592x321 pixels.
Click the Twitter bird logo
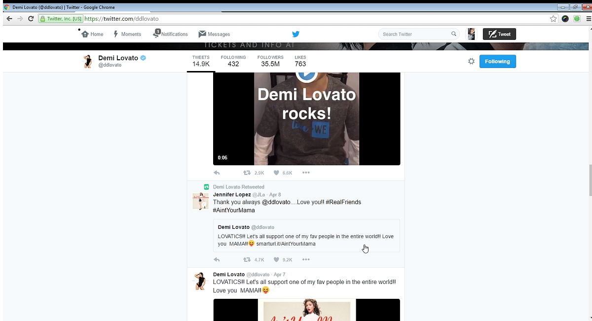pyautogui.click(x=296, y=34)
